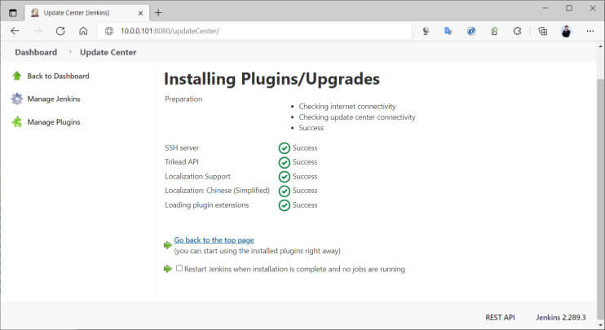Click success checkmark icon for Trilead API

(x=285, y=162)
